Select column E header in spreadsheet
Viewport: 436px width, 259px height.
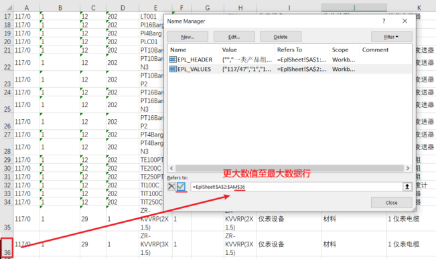point(155,8)
